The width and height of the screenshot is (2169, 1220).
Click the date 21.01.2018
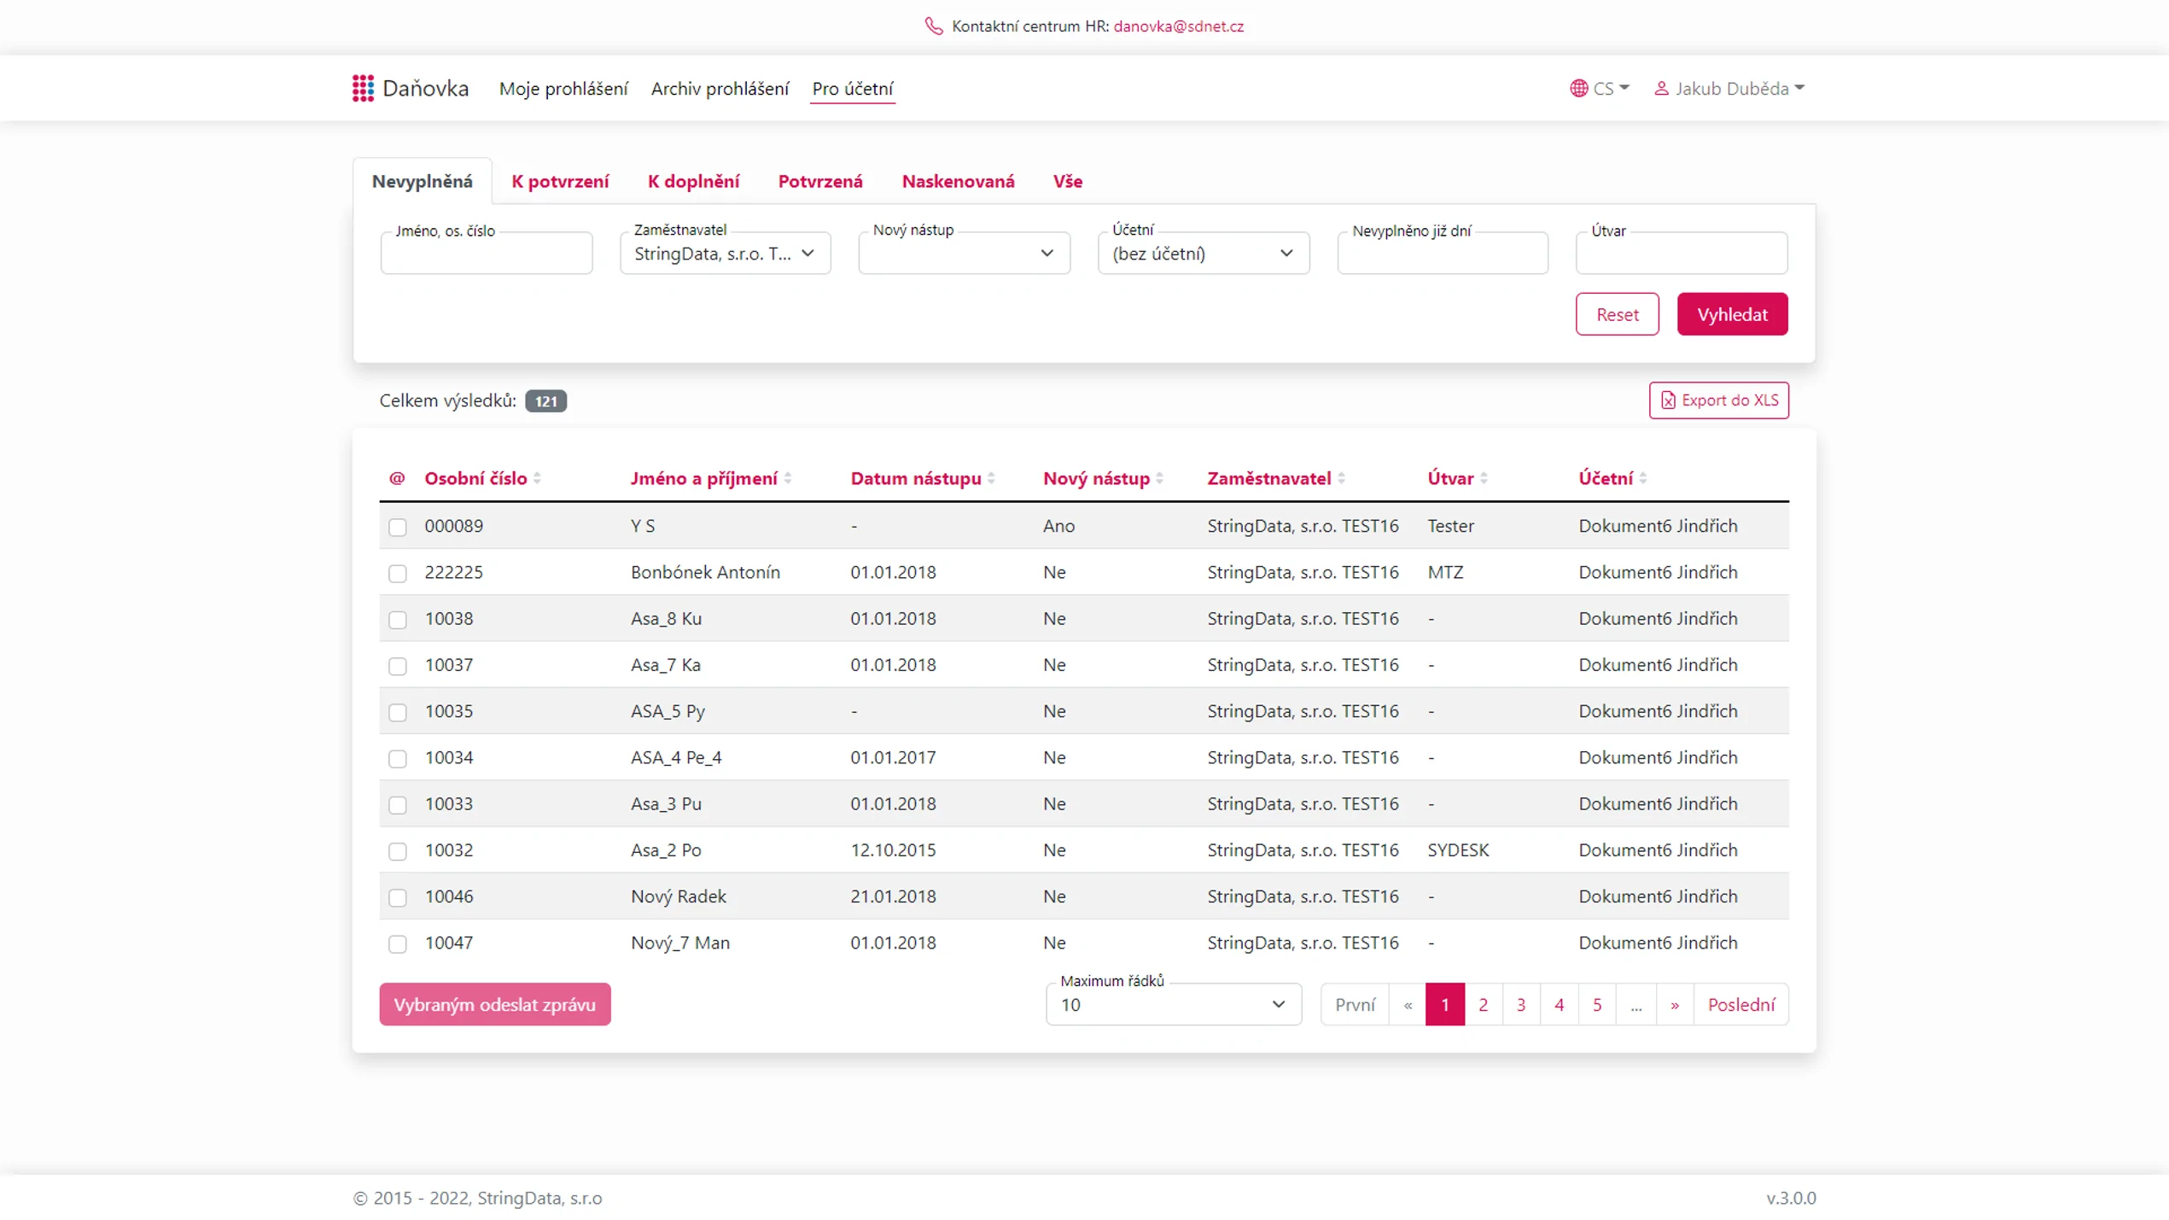[893, 896]
